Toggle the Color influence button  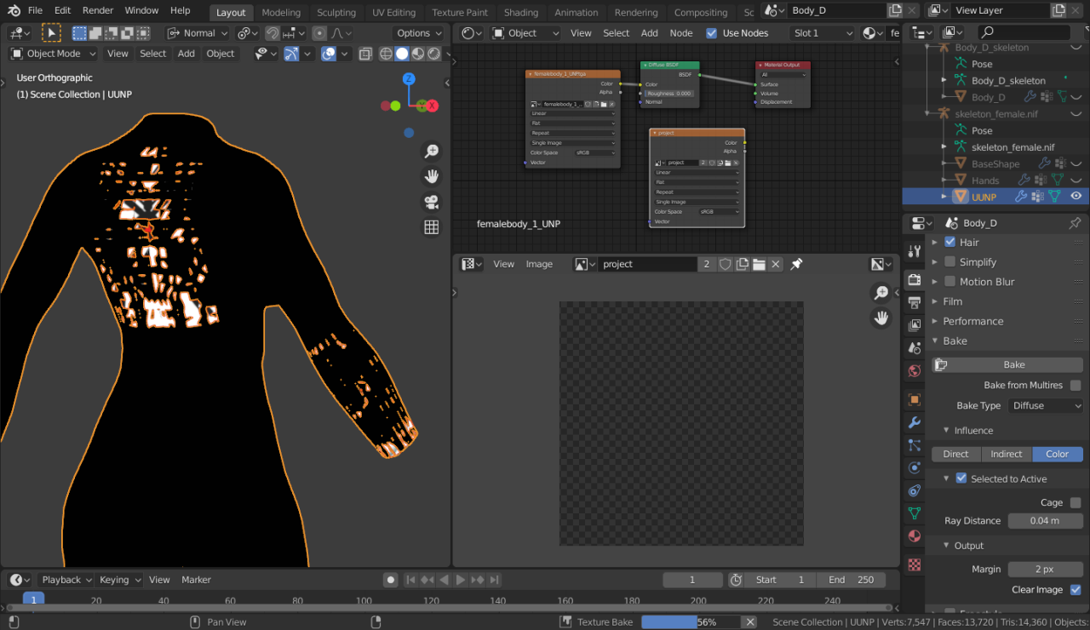(1058, 455)
